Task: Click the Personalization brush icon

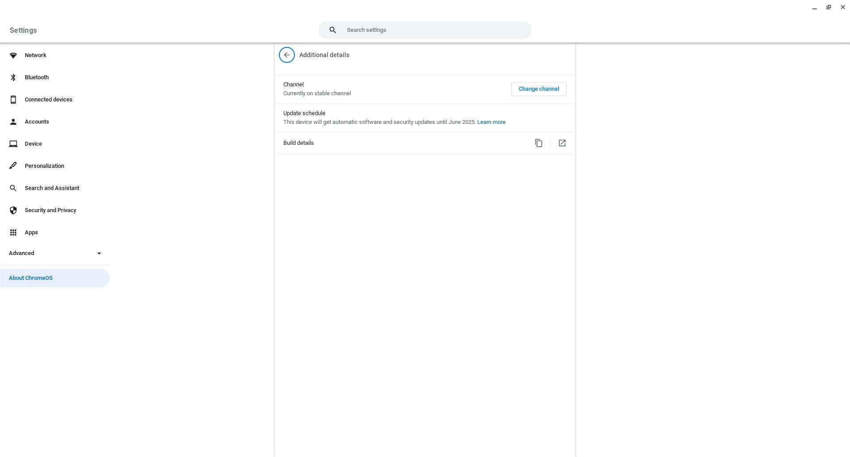Action: [13, 166]
